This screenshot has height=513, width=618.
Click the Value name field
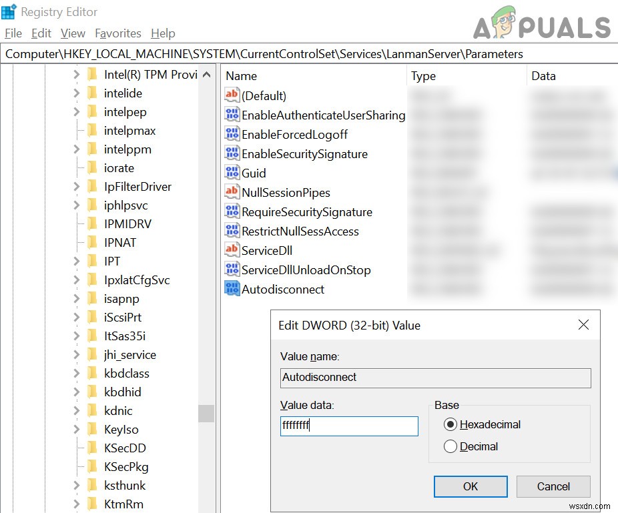(436, 378)
